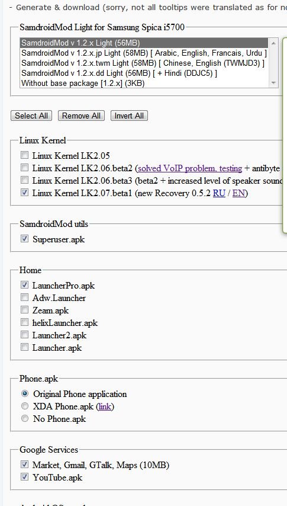The image size is (287, 506).
Task: Click the Invert All button
Action: (129, 116)
